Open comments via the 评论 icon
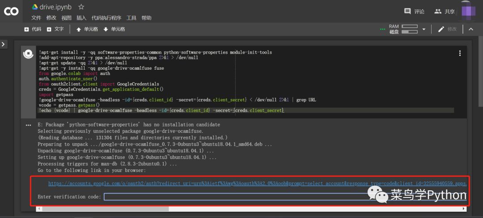 coord(414,12)
